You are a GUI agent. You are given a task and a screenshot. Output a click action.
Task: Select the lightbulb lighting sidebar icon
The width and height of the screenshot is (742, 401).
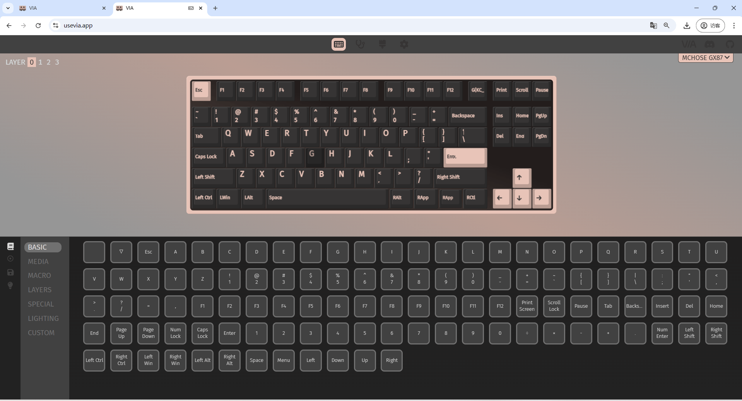click(x=10, y=286)
